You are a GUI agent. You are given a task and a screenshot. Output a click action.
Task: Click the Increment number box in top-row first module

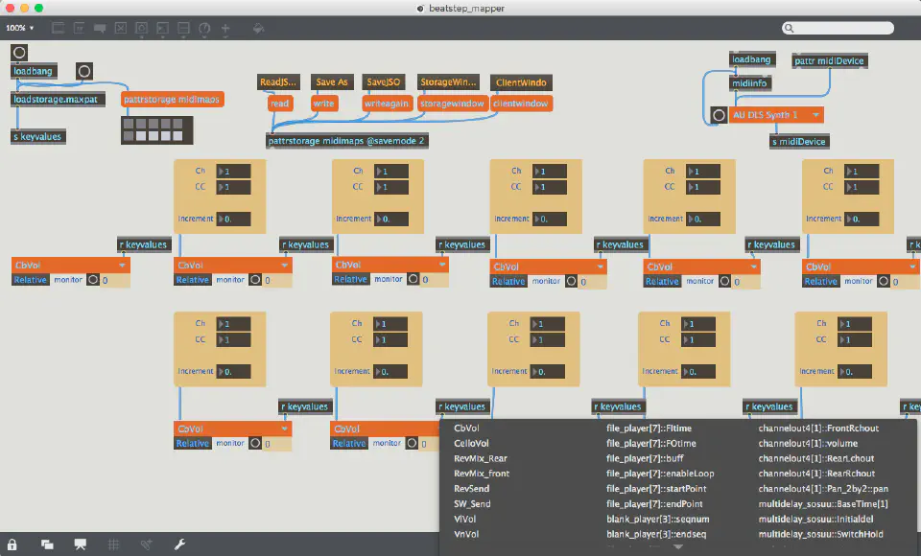pyautogui.click(x=234, y=219)
